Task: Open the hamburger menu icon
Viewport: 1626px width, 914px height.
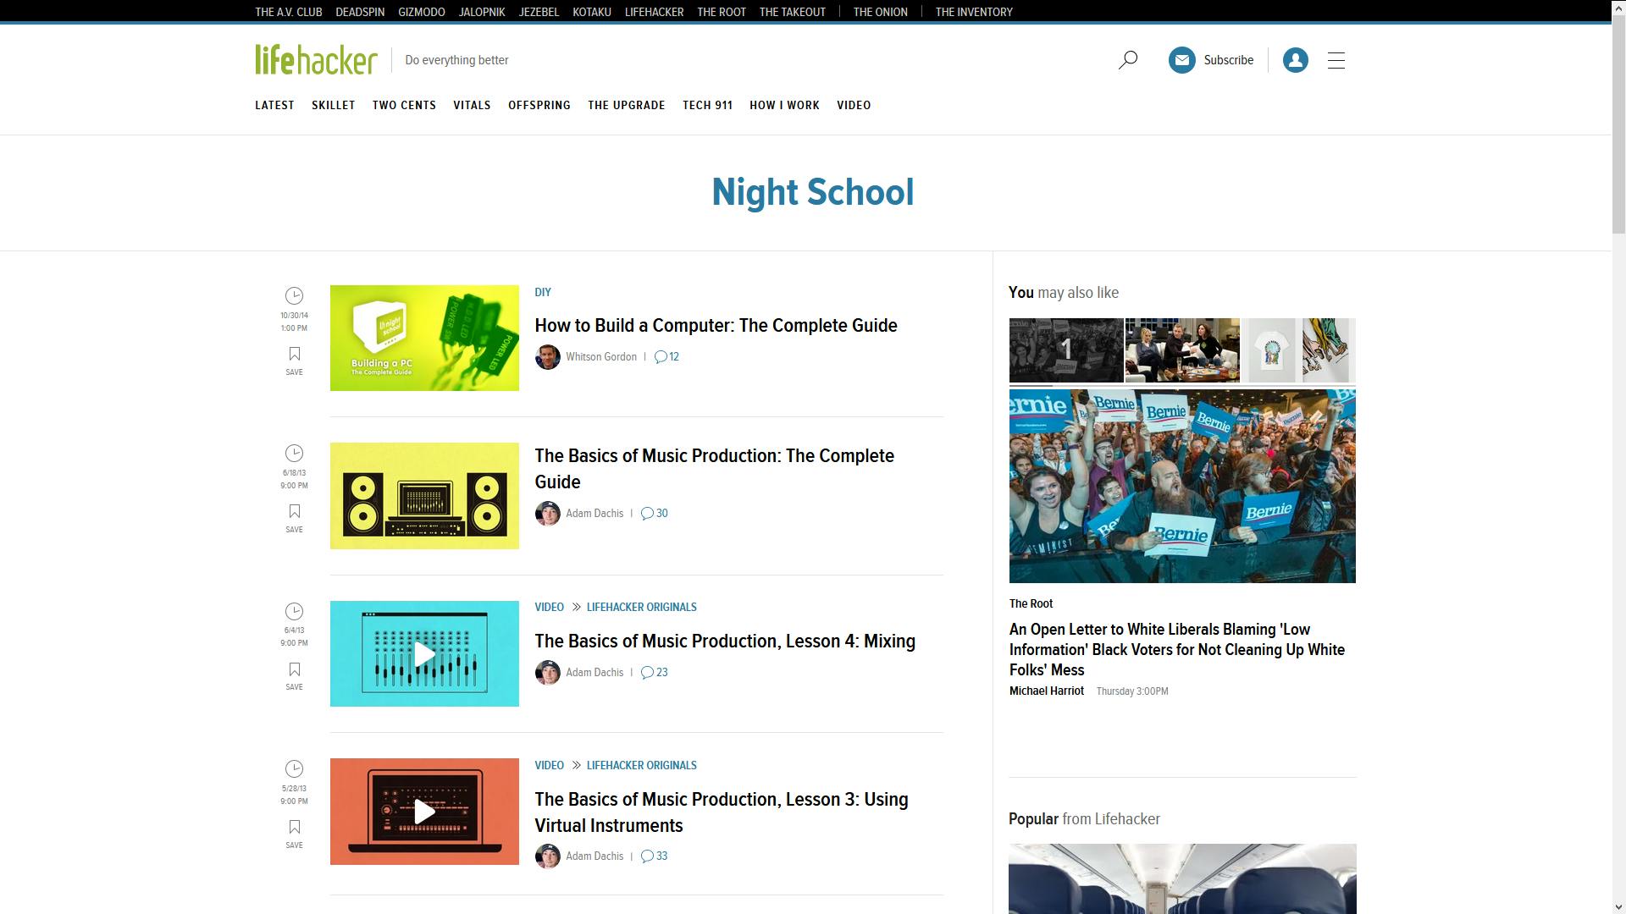Action: click(1336, 60)
